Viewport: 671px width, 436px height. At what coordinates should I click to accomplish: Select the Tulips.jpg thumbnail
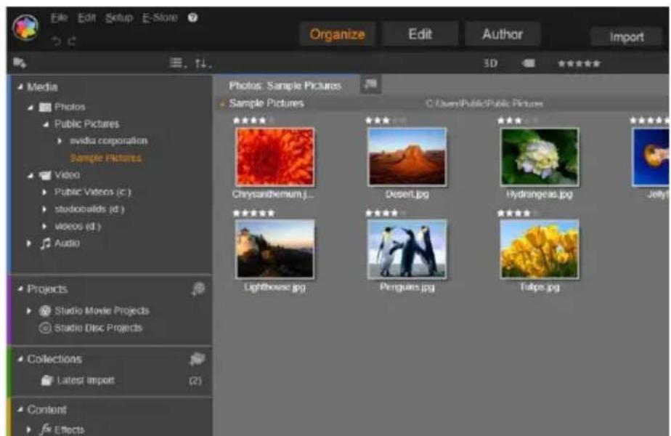click(540, 249)
